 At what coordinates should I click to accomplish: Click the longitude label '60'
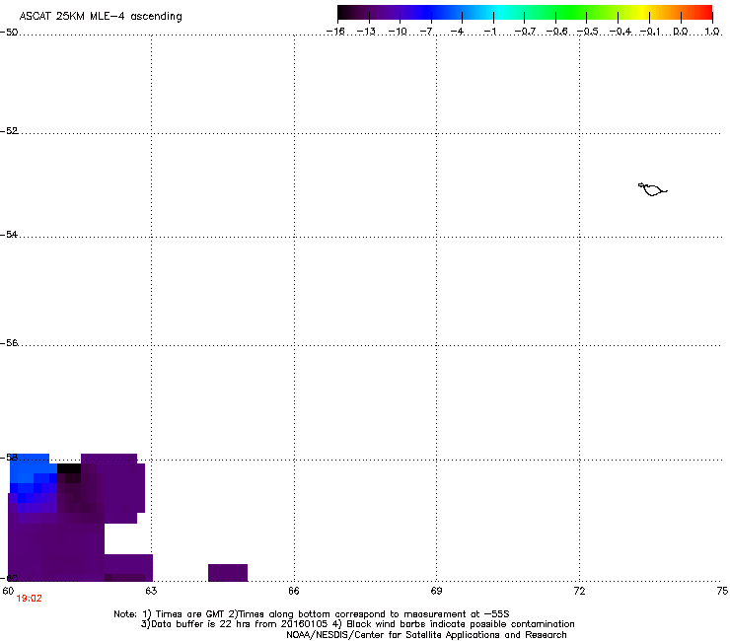tap(8, 591)
